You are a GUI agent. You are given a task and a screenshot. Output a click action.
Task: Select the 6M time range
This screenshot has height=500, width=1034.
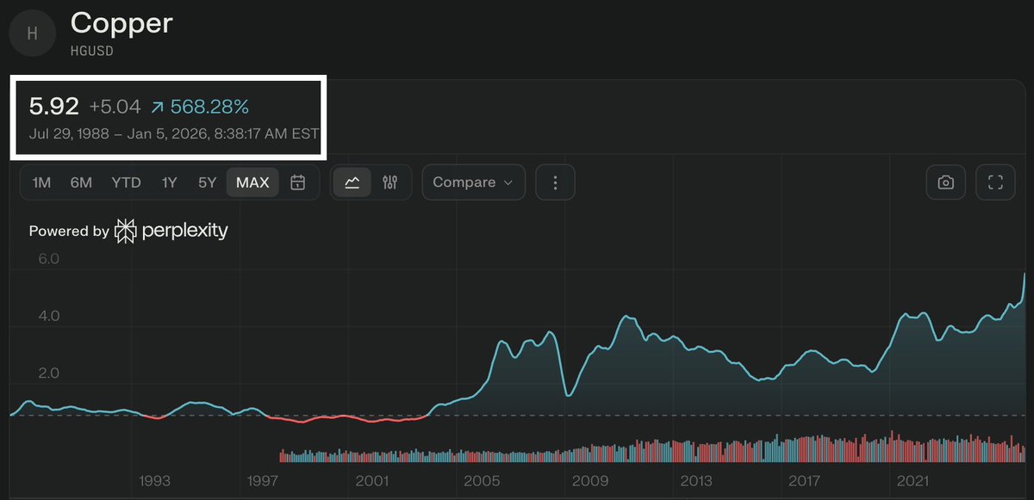pos(81,182)
